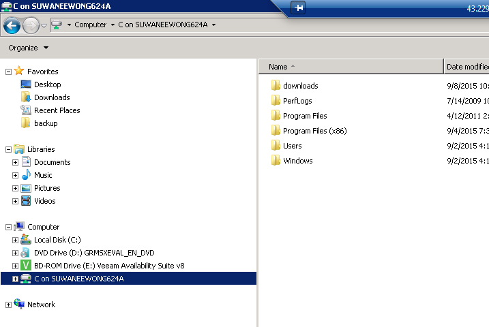Open the Organize dropdown menu
The image size is (489, 327).
click(28, 48)
